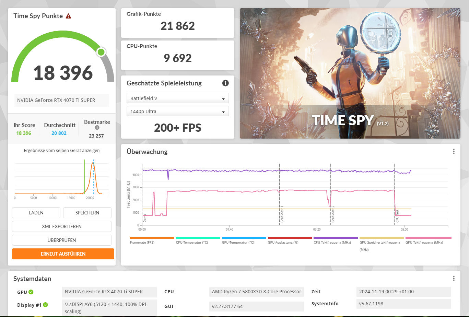The image size is (469, 317).
Task: Click the GUI version v2.27.8177 64 field
Action: pos(257,306)
